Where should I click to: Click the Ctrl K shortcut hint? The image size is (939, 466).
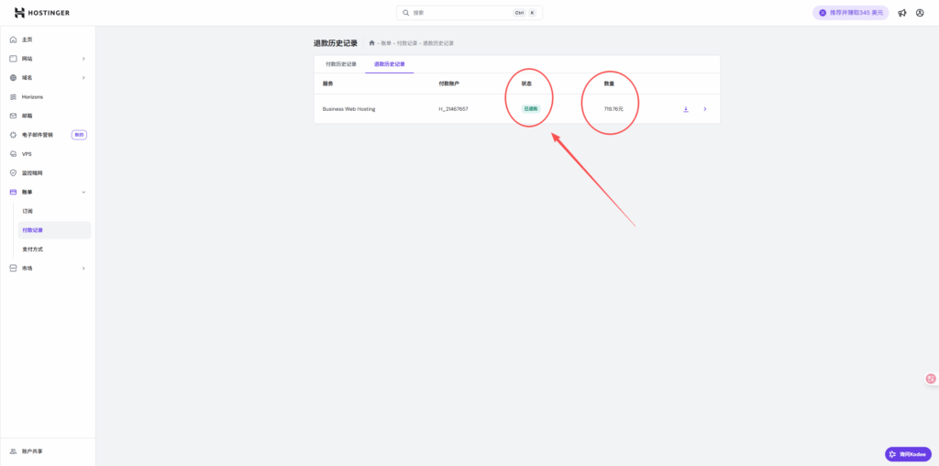(525, 13)
